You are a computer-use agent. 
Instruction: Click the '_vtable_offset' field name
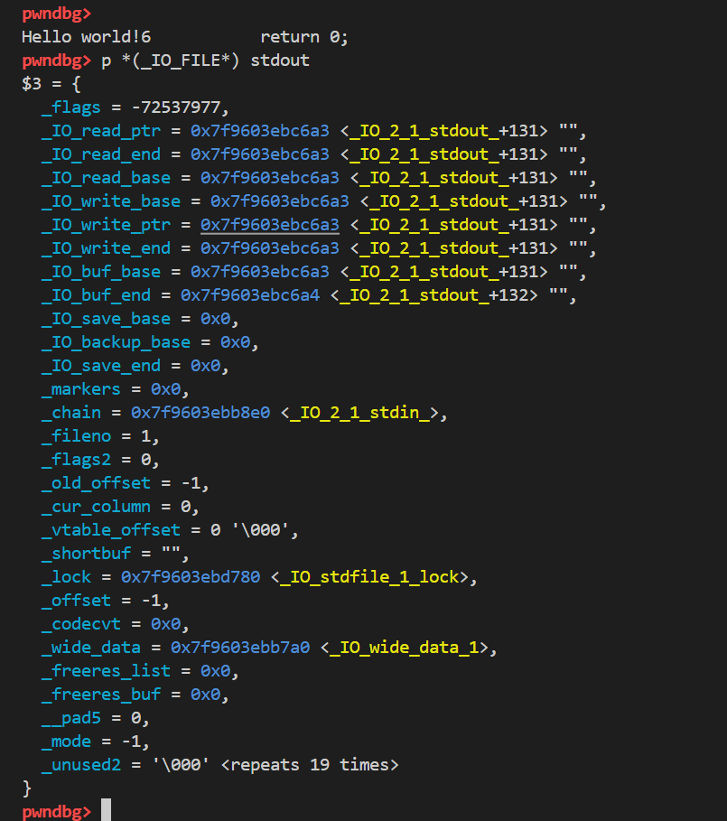111,530
